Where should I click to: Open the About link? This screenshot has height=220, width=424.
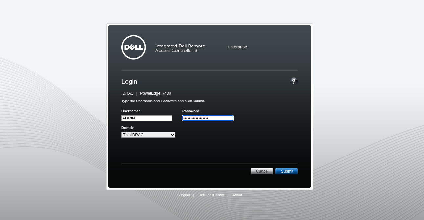point(237,195)
